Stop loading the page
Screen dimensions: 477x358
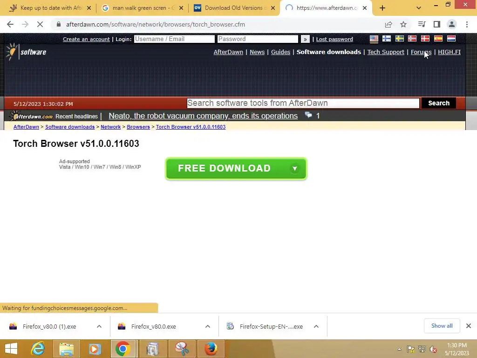(x=40, y=24)
